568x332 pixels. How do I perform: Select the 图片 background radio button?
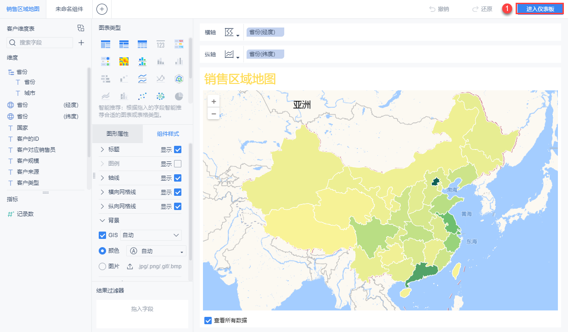point(102,266)
